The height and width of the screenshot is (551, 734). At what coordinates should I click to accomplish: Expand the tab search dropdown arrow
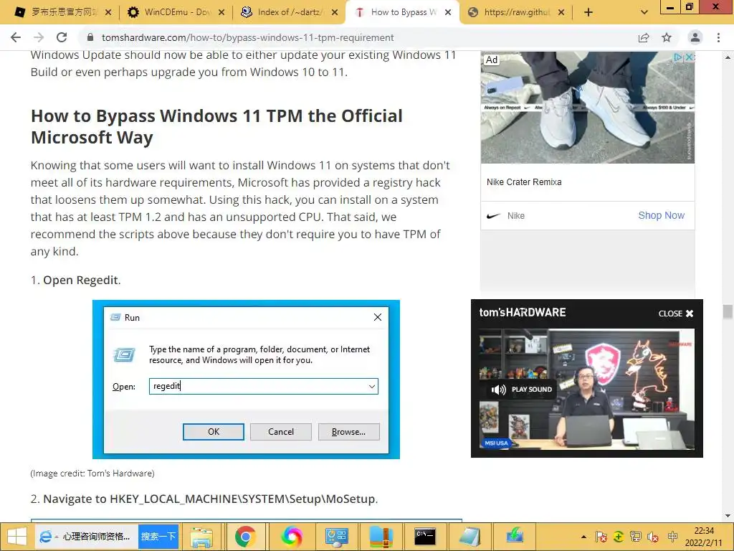click(x=644, y=12)
